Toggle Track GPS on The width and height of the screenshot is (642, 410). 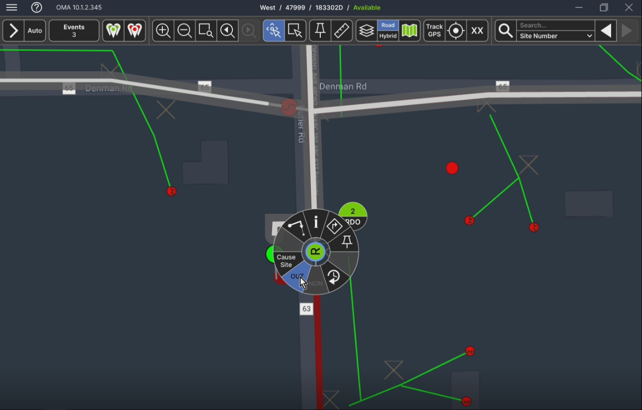434,30
